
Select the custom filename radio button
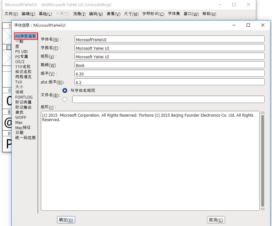[x=65, y=99]
